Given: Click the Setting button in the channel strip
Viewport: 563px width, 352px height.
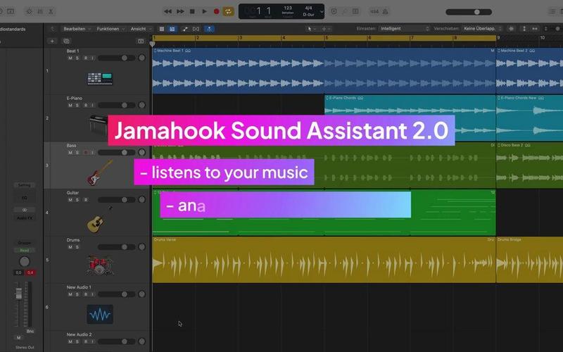Looking at the screenshot, I should click(25, 185).
